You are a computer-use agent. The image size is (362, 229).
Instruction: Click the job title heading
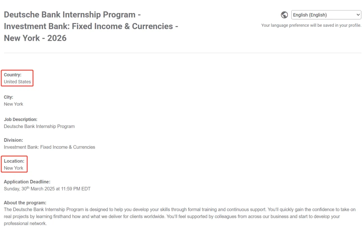click(x=91, y=26)
